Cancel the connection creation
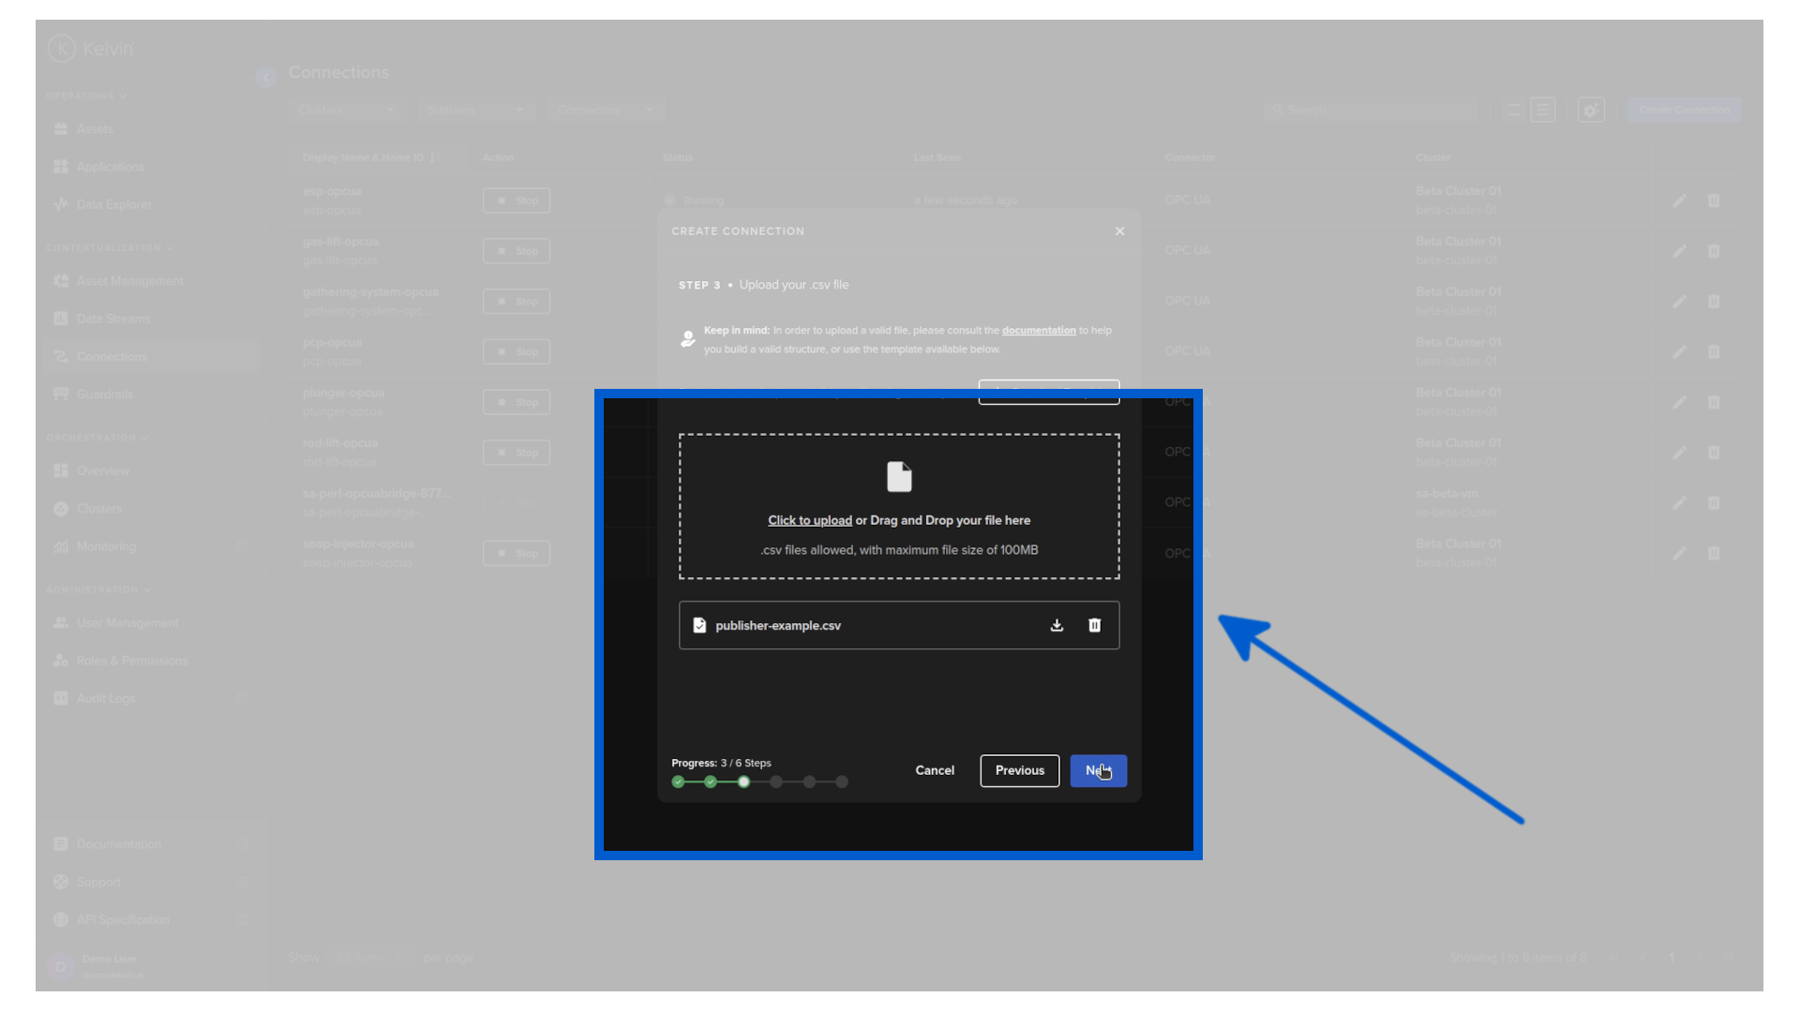 click(x=935, y=770)
